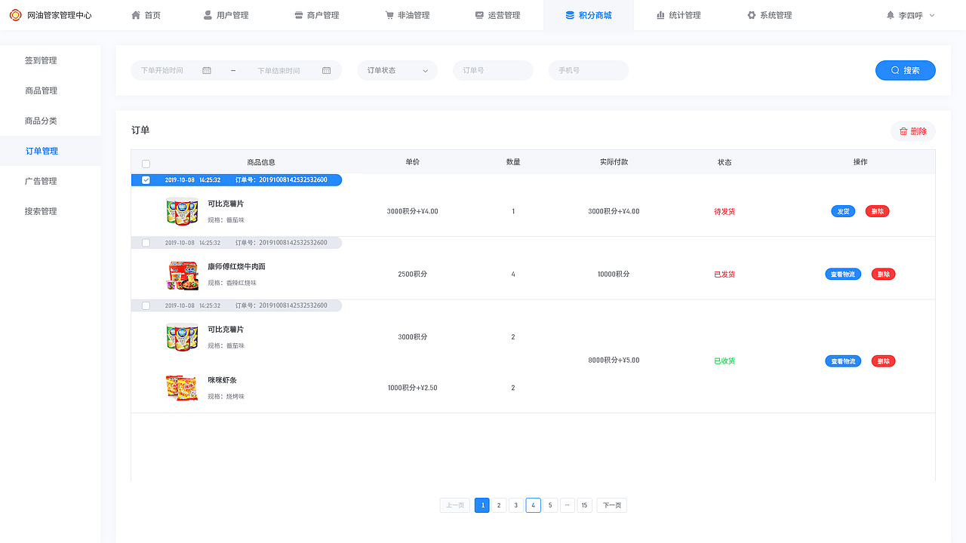Switch to 非油管理 tab
The height and width of the screenshot is (543, 966).
pos(407,15)
